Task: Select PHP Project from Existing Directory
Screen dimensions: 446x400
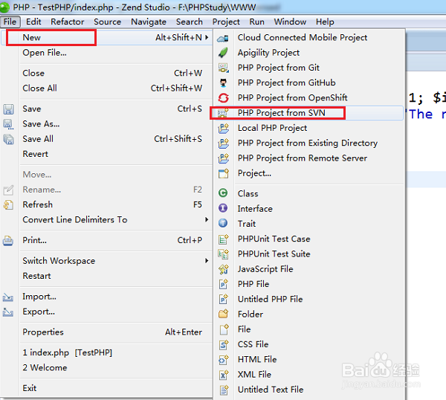Action: tap(309, 143)
